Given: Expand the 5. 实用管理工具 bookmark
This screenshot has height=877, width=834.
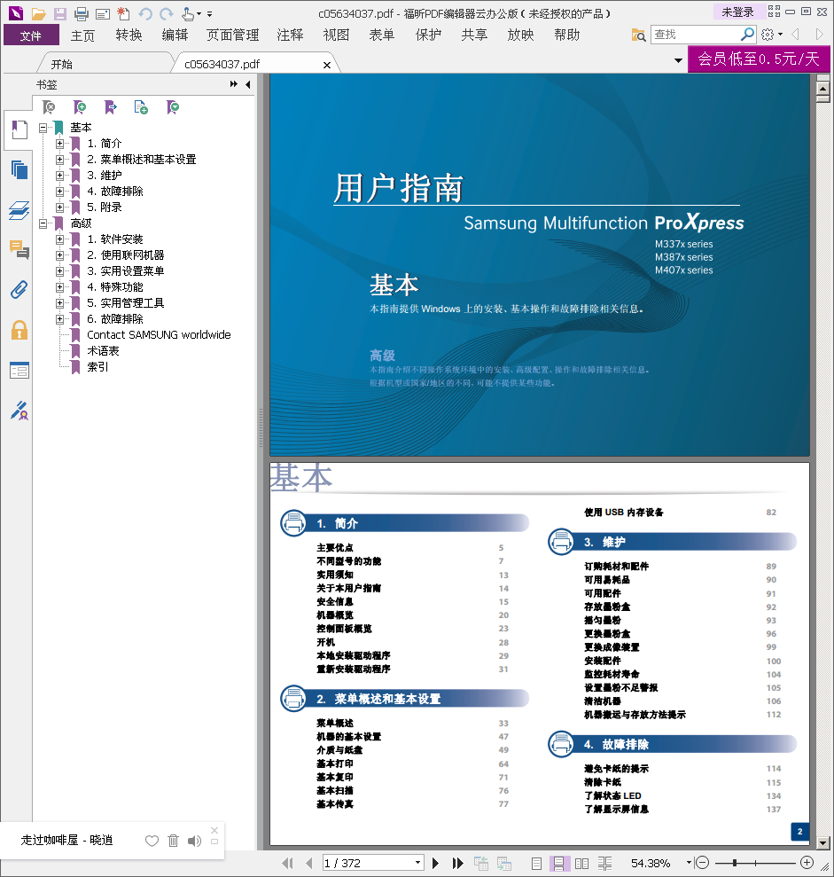Looking at the screenshot, I should click(59, 303).
